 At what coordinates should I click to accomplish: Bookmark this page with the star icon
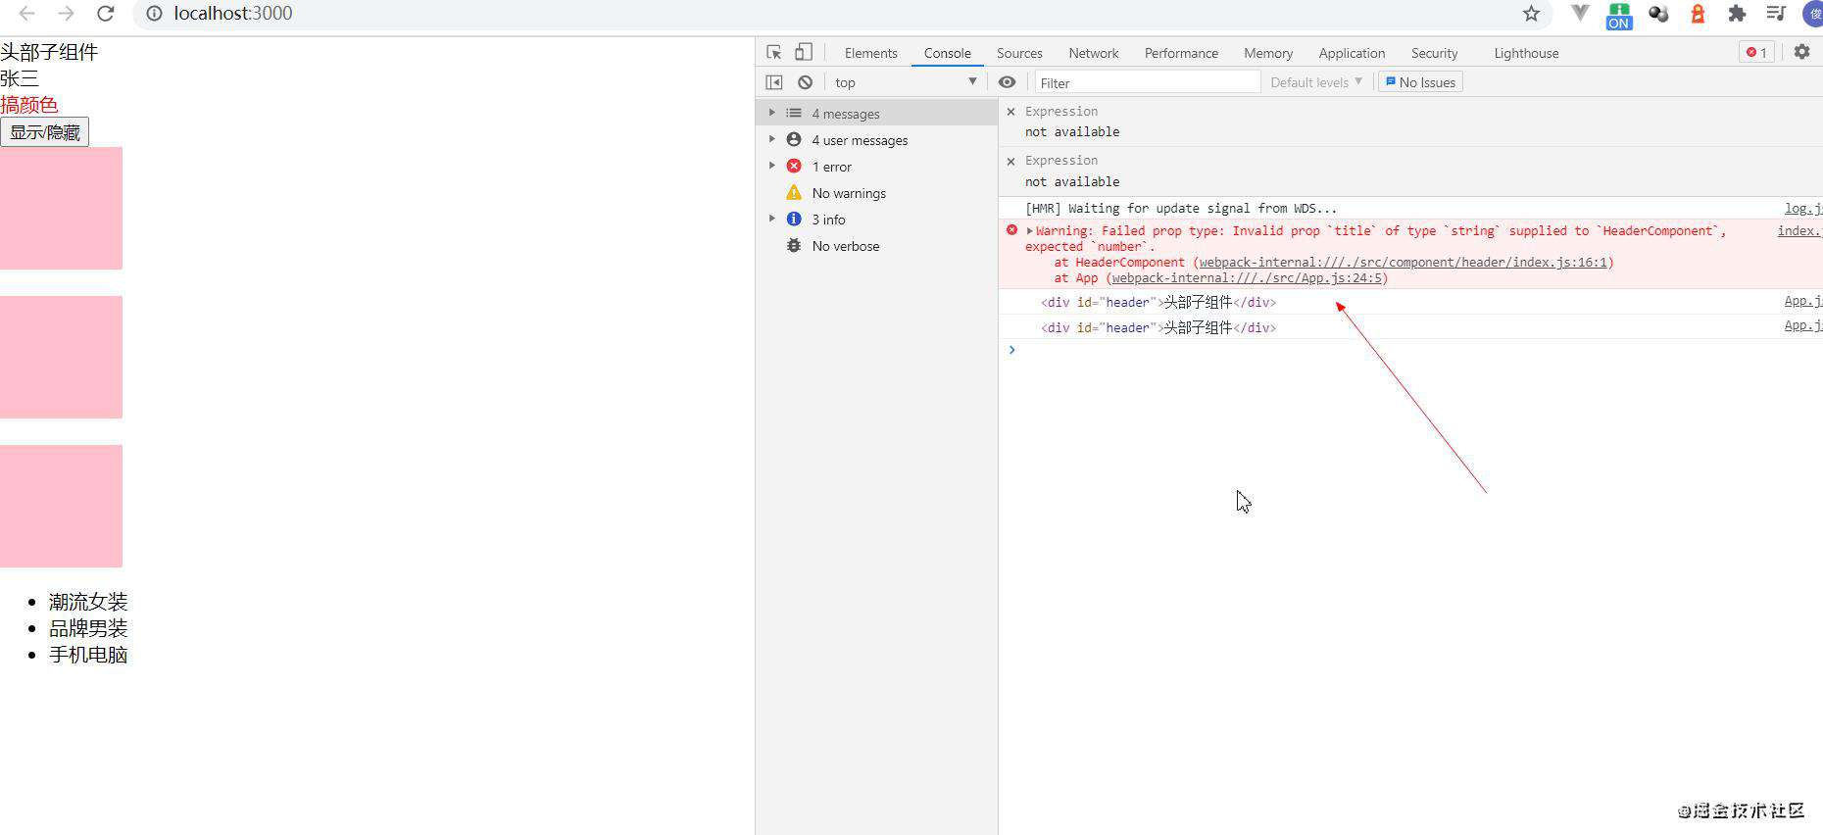[1531, 14]
